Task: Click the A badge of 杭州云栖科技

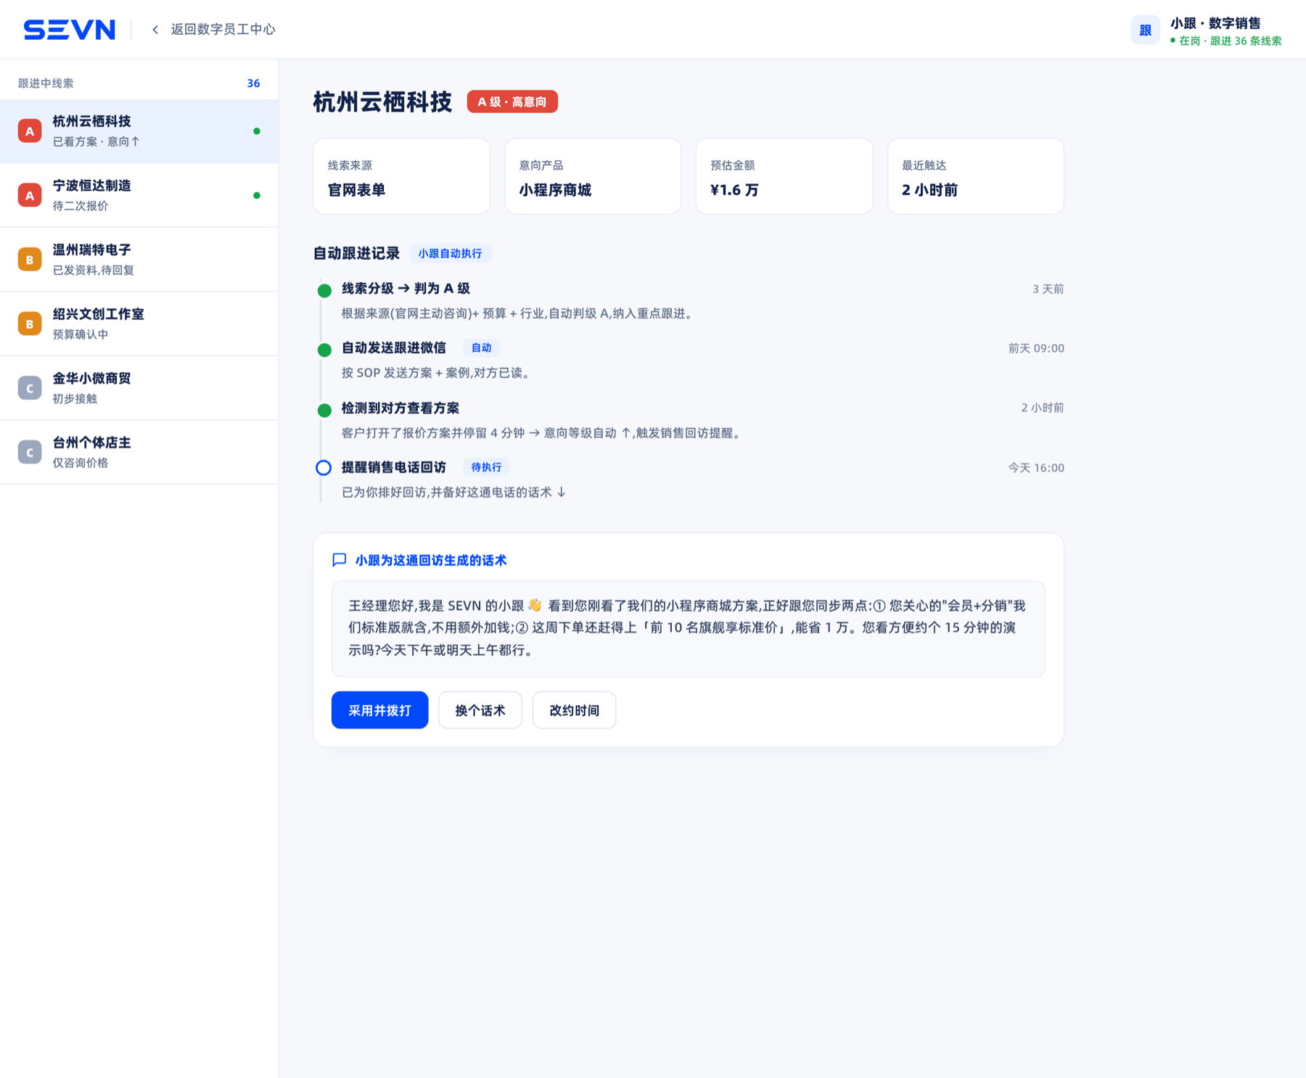Action: click(30, 131)
